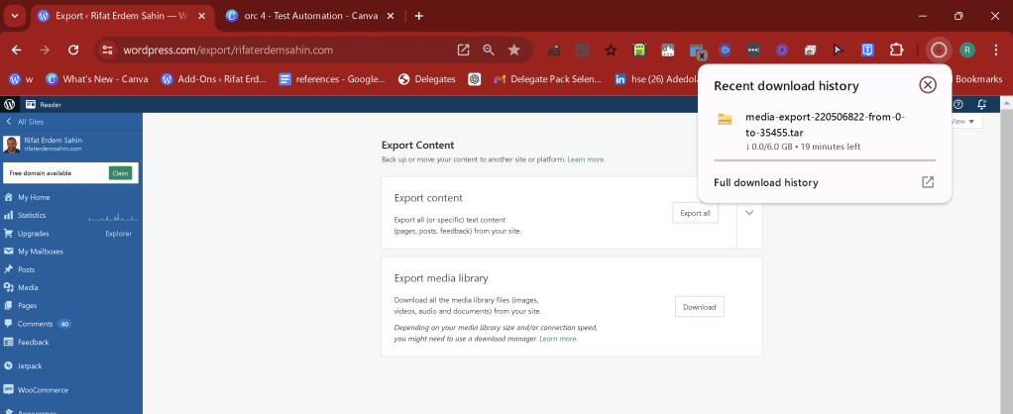Image resolution: width=1013 pixels, height=414 pixels.
Task: Close the orc 4 Canva tab
Action: 390,16
